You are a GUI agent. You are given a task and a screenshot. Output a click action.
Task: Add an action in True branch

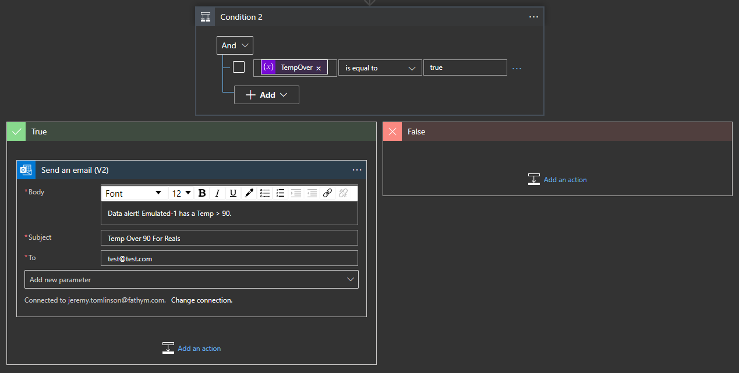pyautogui.click(x=192, y=349)
